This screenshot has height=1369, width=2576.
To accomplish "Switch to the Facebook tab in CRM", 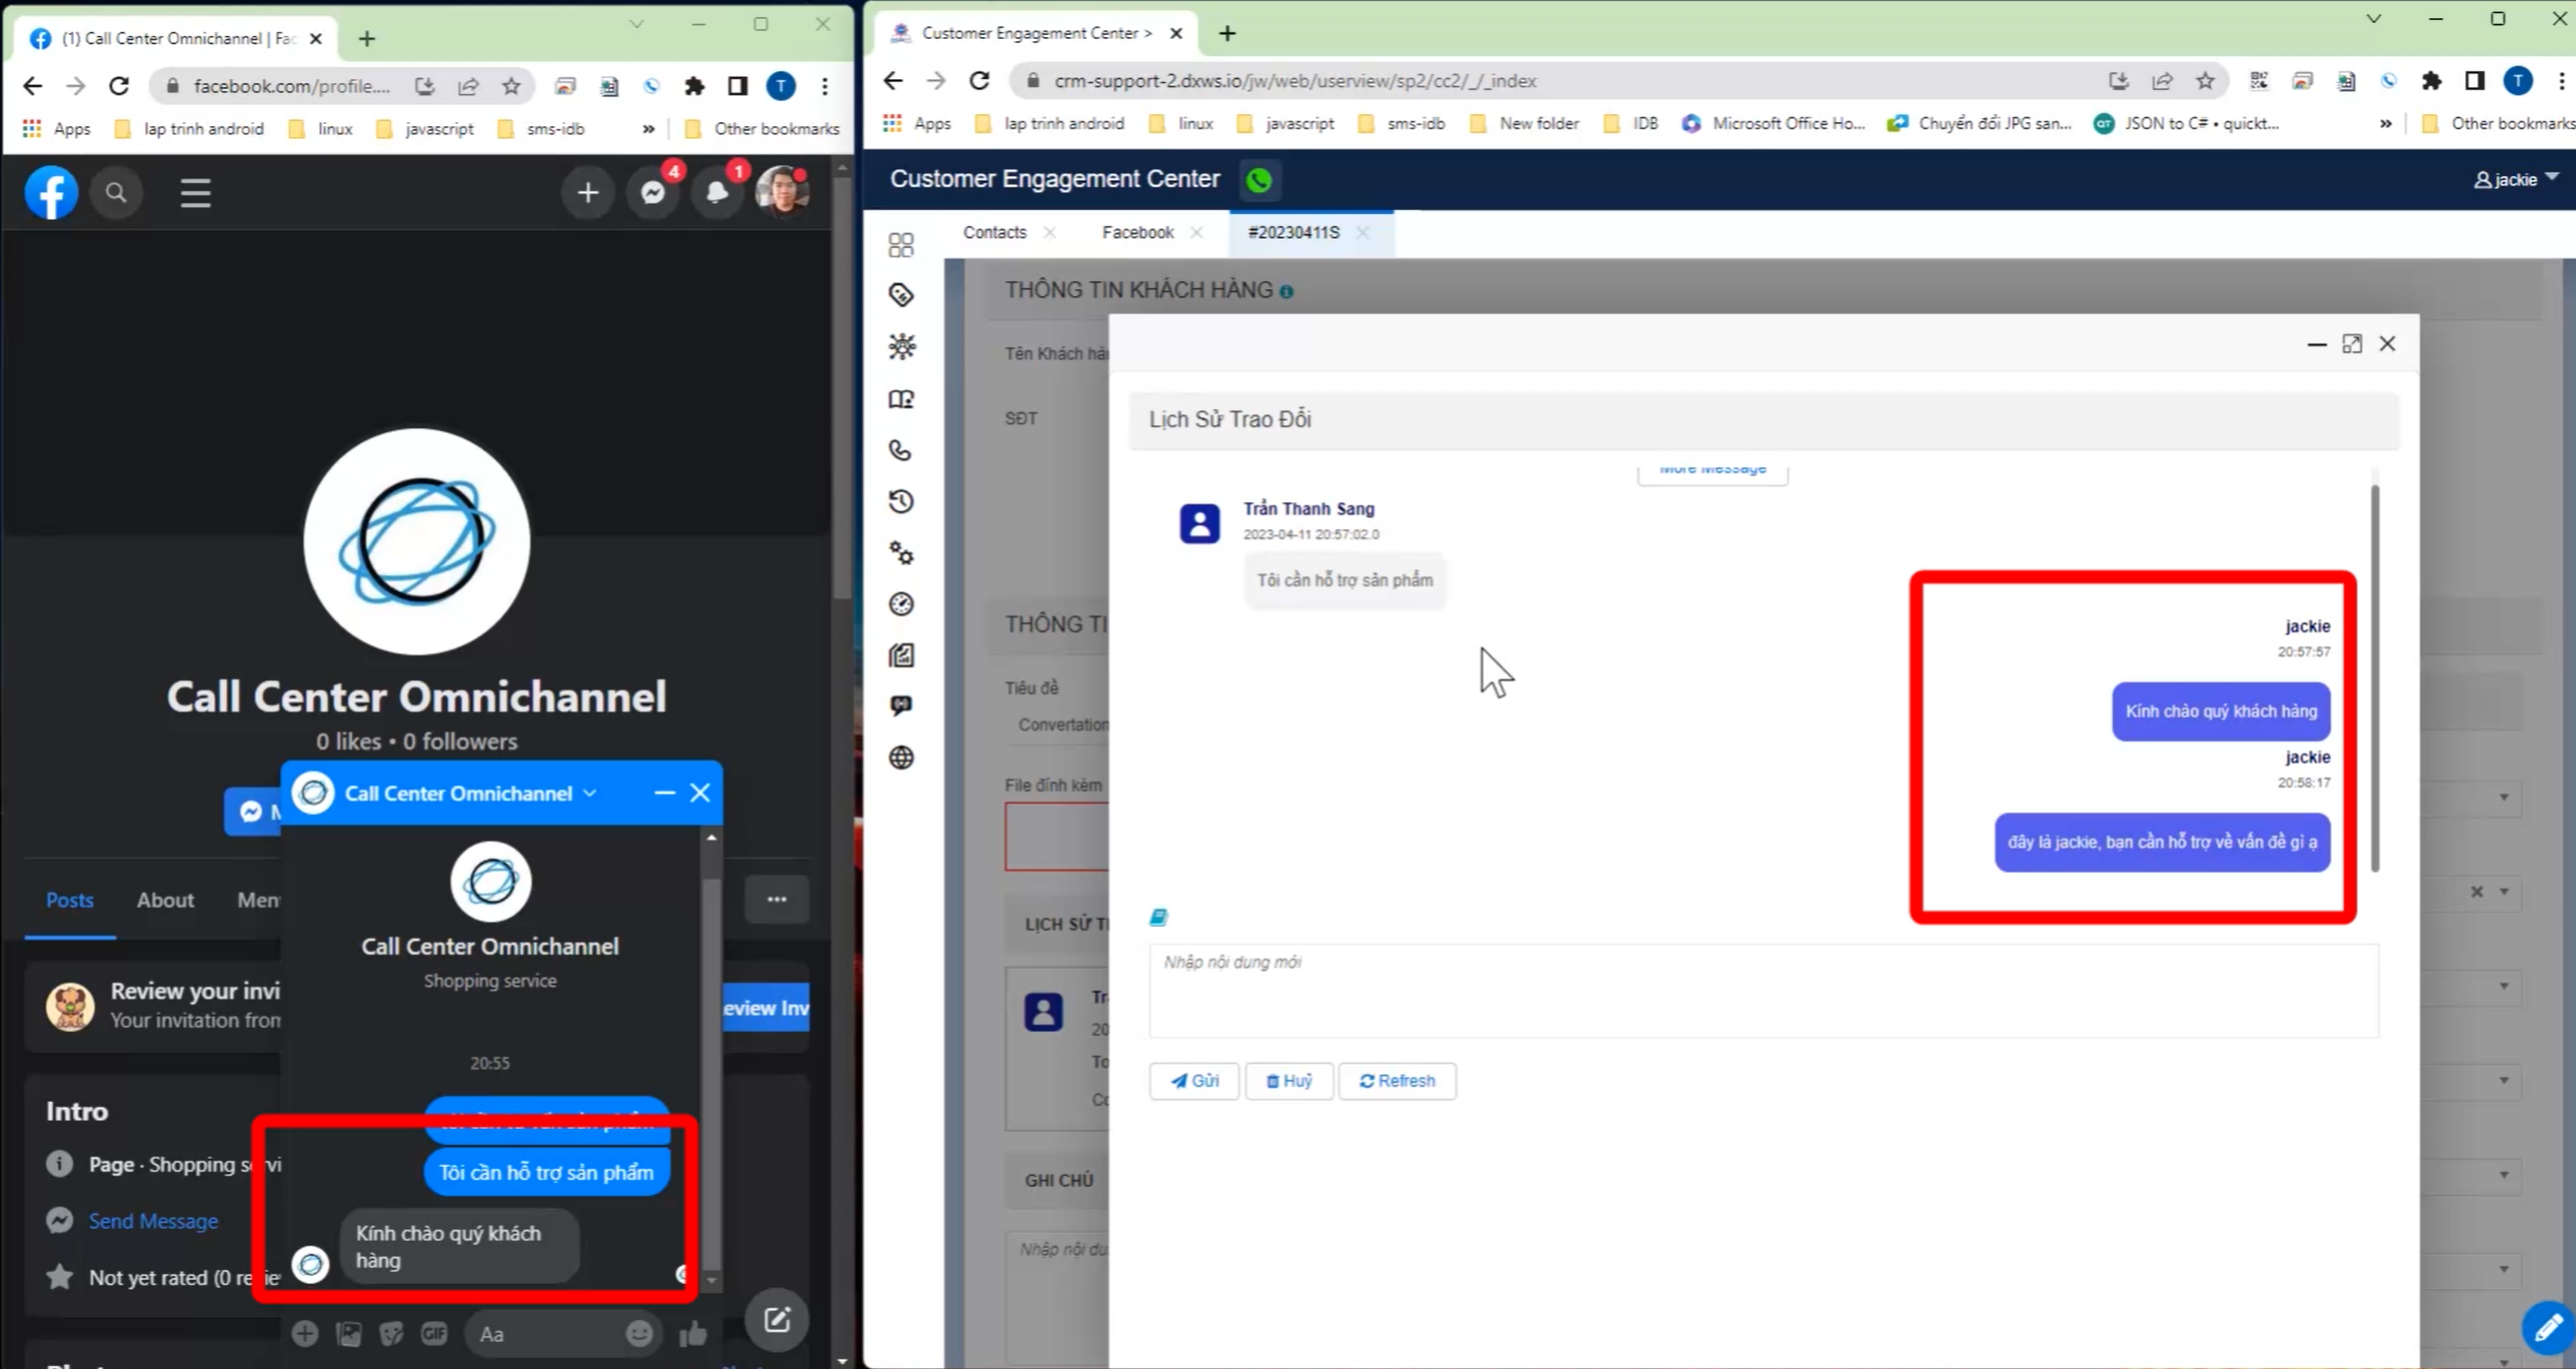I will (1137, 232).
